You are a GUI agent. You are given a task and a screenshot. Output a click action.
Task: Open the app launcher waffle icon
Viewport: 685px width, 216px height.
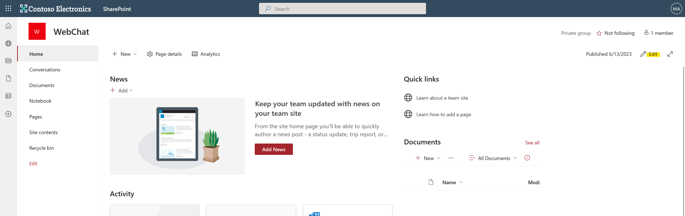click(x=9, y=9)
